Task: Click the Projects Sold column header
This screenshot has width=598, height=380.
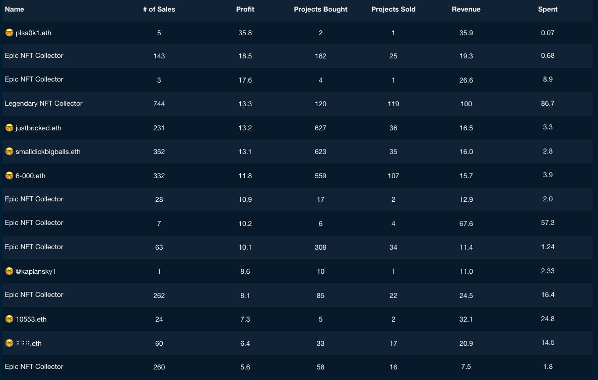Action: point(393,10)
